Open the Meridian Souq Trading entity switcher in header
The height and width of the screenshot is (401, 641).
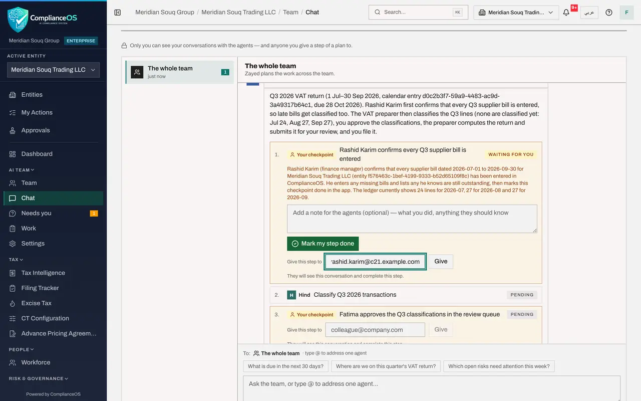[516, 13]
